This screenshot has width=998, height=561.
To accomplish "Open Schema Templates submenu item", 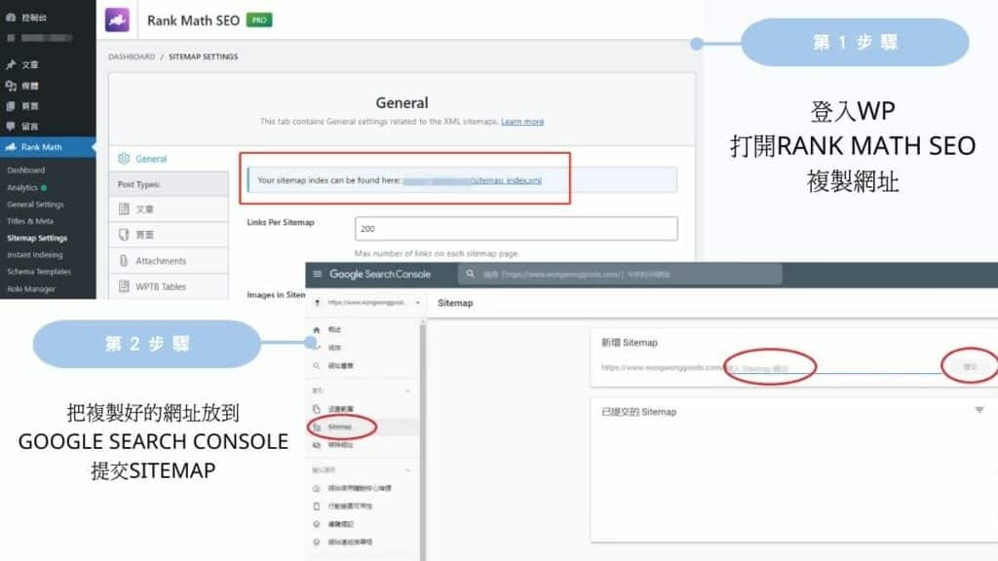I will click(x=39, y=271).
